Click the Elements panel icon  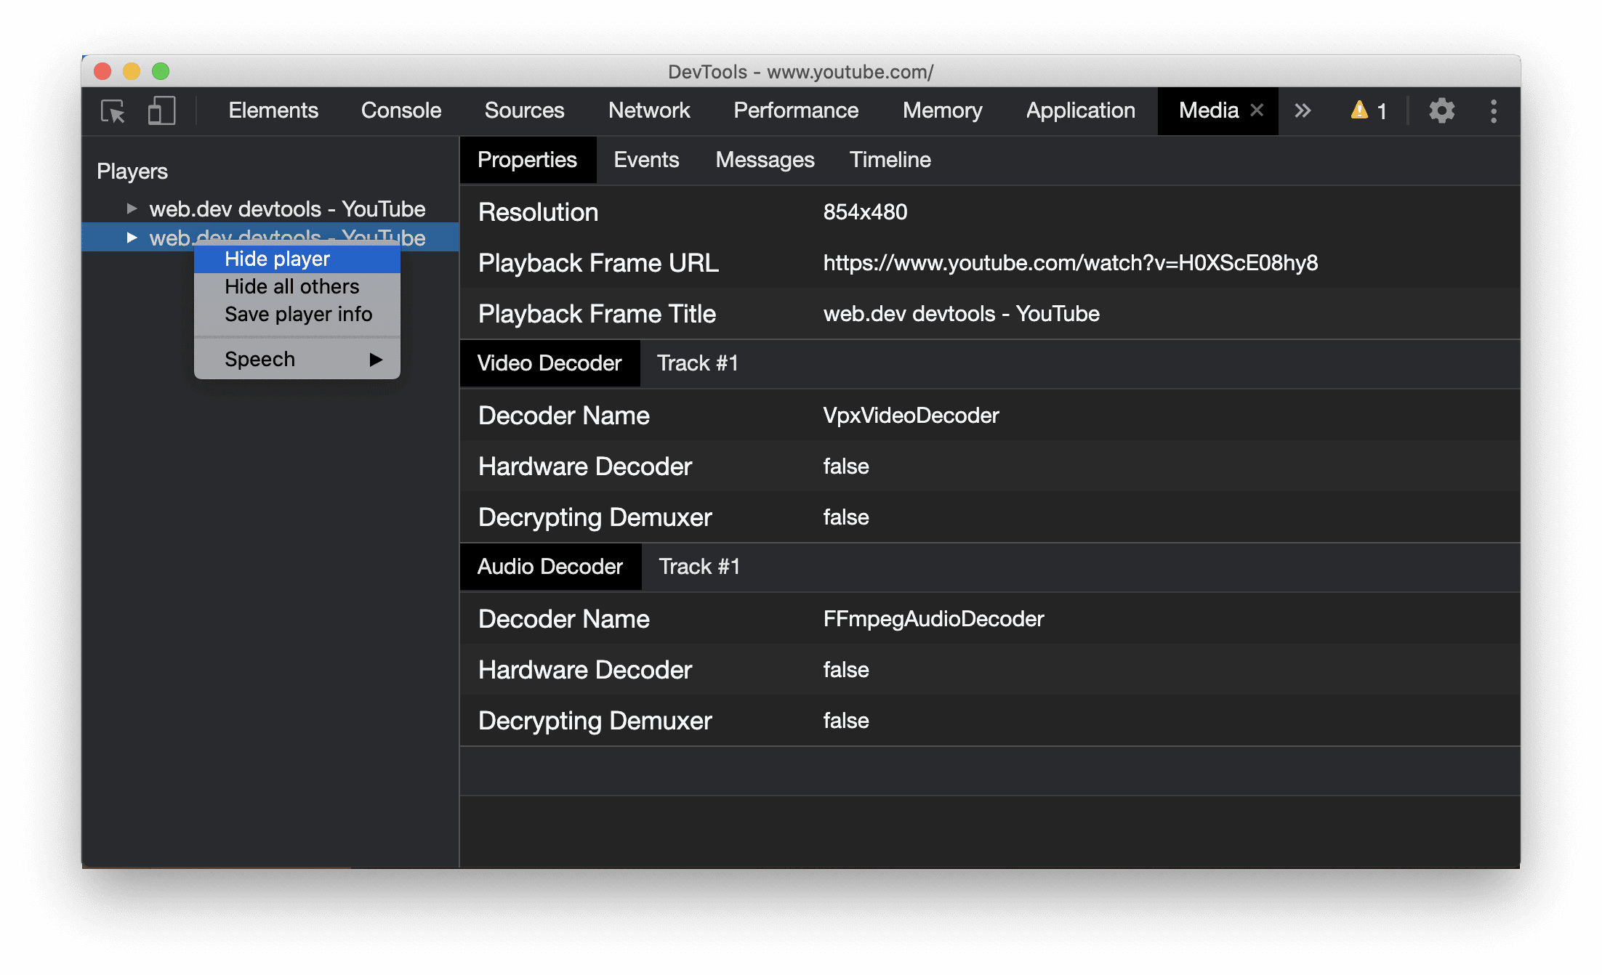[x=273, y=111]
